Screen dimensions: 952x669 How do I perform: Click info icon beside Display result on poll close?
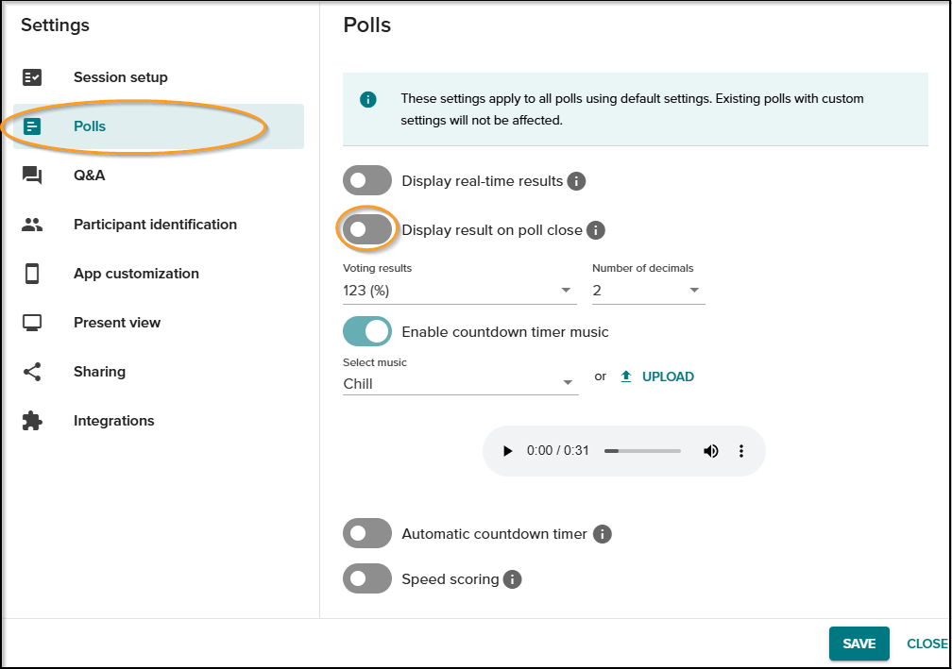click(595, 230)
